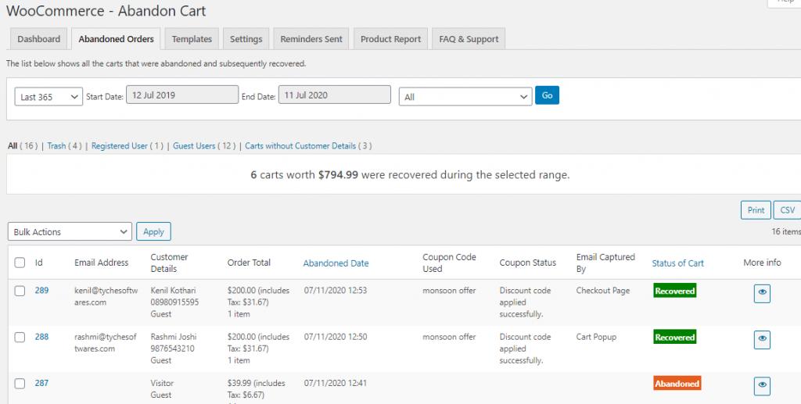The width and height of the screenshot is (801, 404).
Task: Export the list with the CSV button
Action: pyautogui.click(x=787, y=210)
